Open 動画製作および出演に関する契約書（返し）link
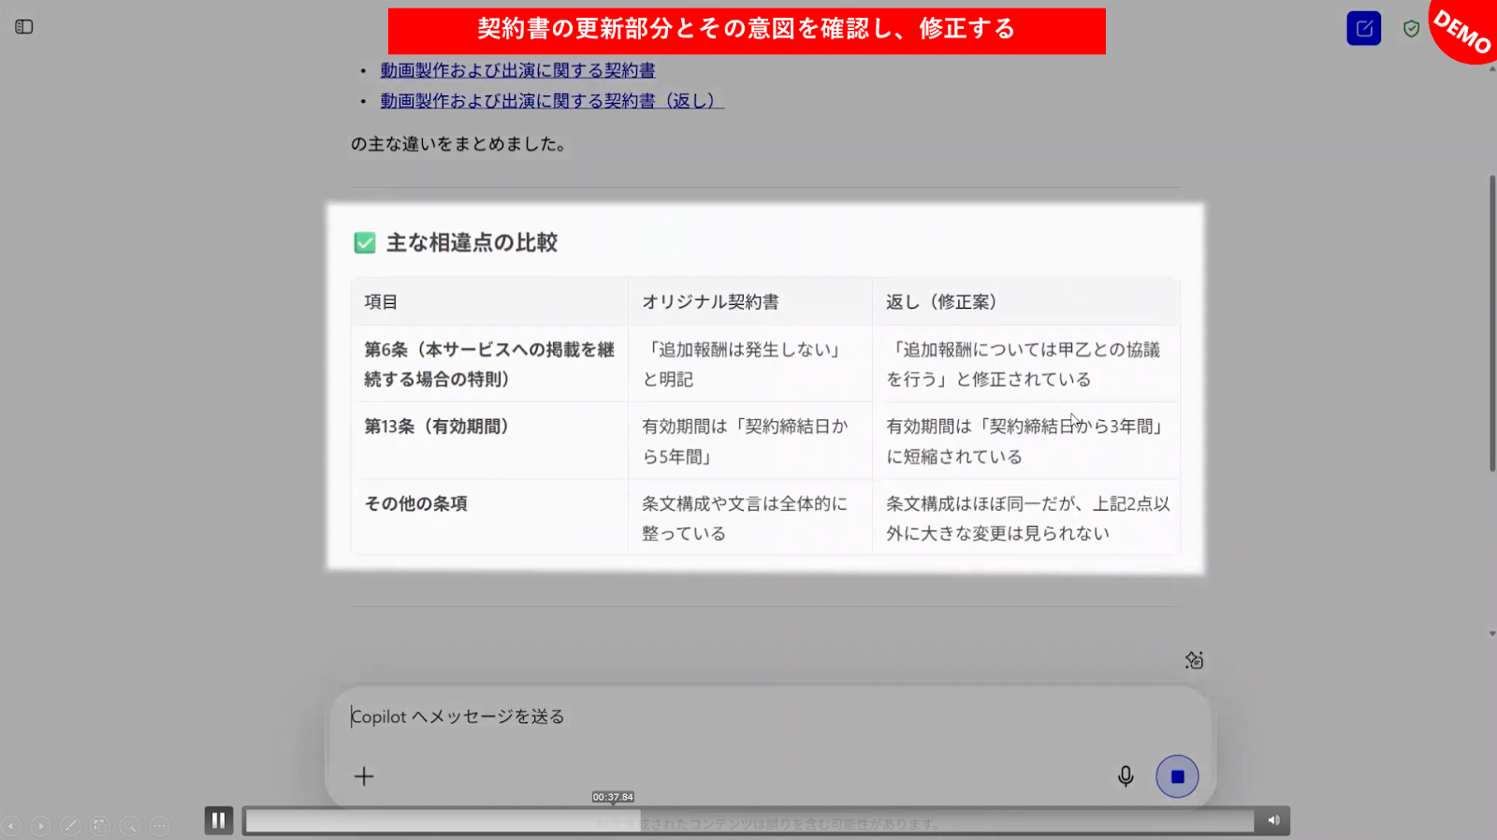This screenshot has height=840, width=1497. click(551, 101)
